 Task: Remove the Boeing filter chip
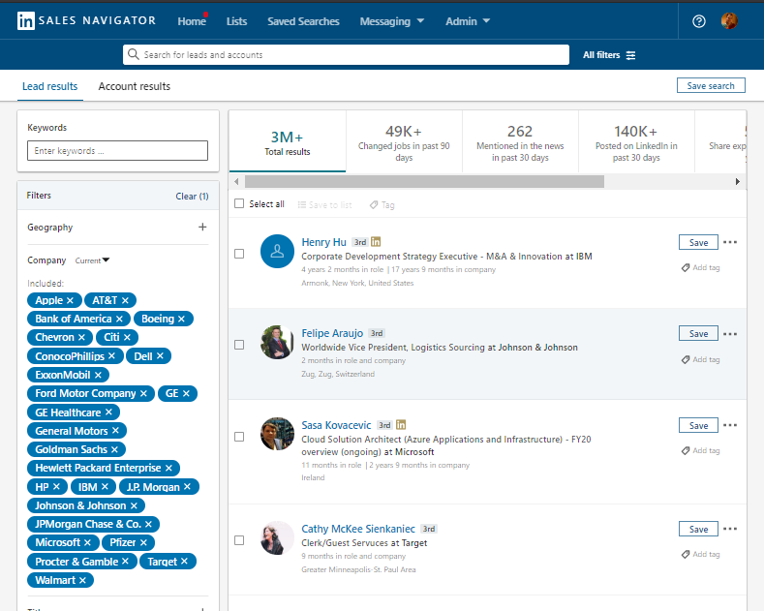(x=181, y=319)
